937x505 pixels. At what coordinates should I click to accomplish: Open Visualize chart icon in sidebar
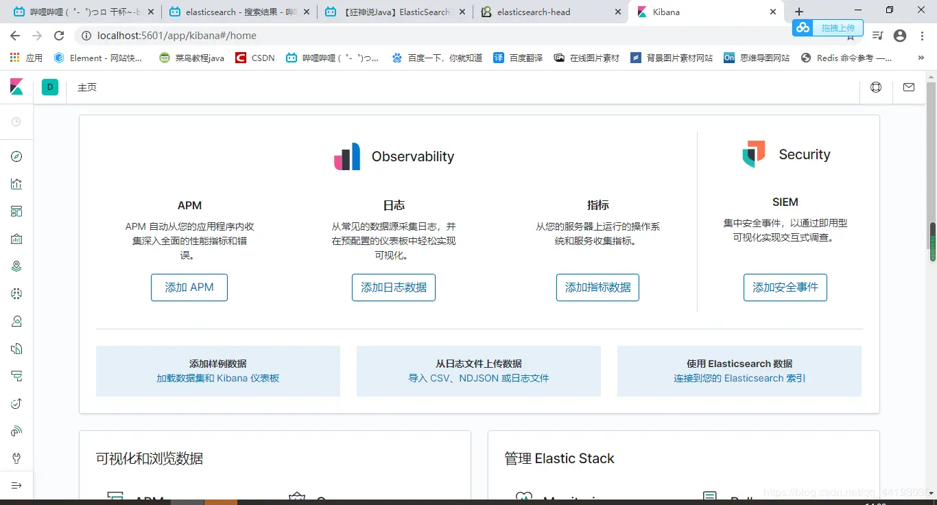point(16,184)
